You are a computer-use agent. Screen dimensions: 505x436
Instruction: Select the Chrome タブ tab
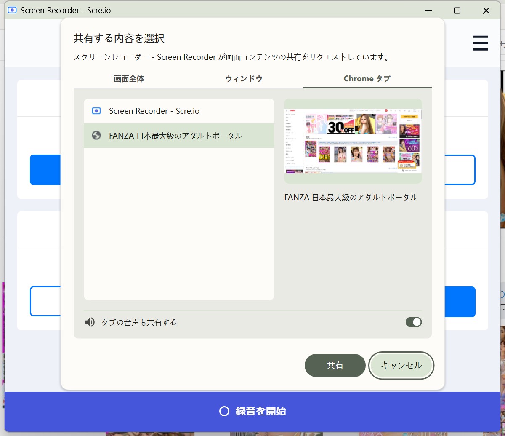[x=367, y=79]
